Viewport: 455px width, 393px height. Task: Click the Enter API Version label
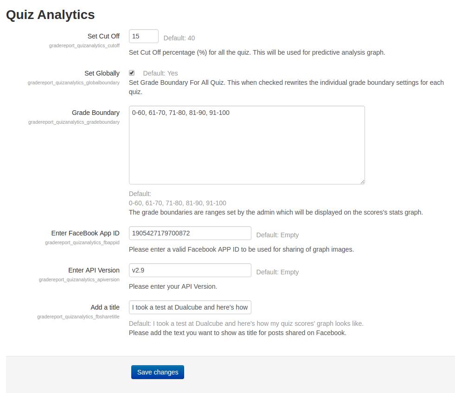tap(94, 270)
